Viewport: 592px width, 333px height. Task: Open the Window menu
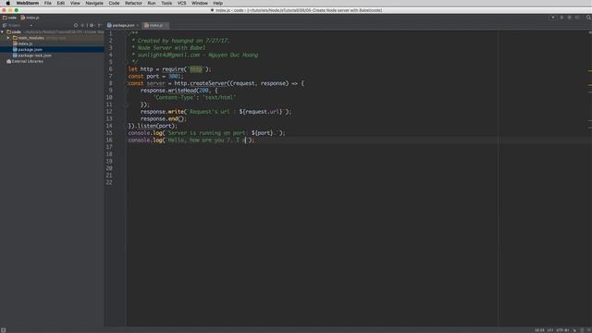click(x=200, y=3)
